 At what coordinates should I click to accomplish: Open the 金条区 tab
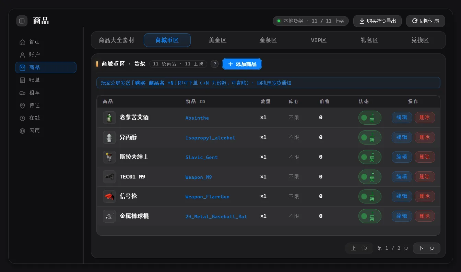268,40
